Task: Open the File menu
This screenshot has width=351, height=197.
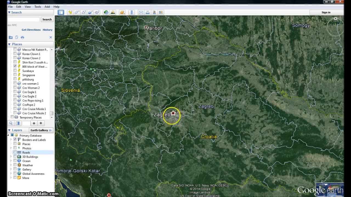Action: point(10,7)
